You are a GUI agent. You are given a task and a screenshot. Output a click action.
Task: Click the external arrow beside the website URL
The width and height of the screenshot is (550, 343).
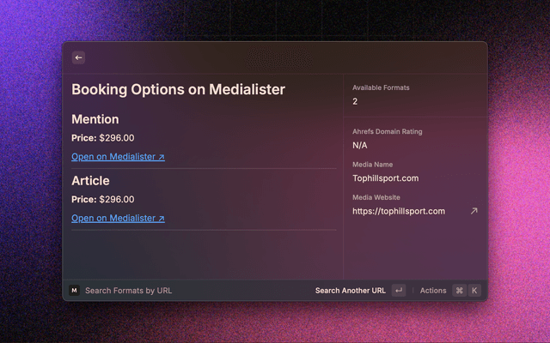coord(474,211)
